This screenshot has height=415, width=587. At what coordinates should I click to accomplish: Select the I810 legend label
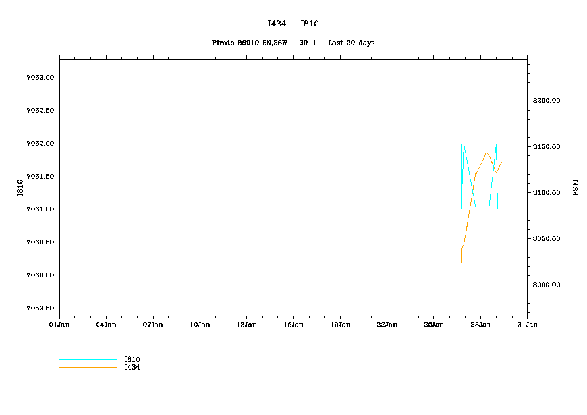(132, 360)
